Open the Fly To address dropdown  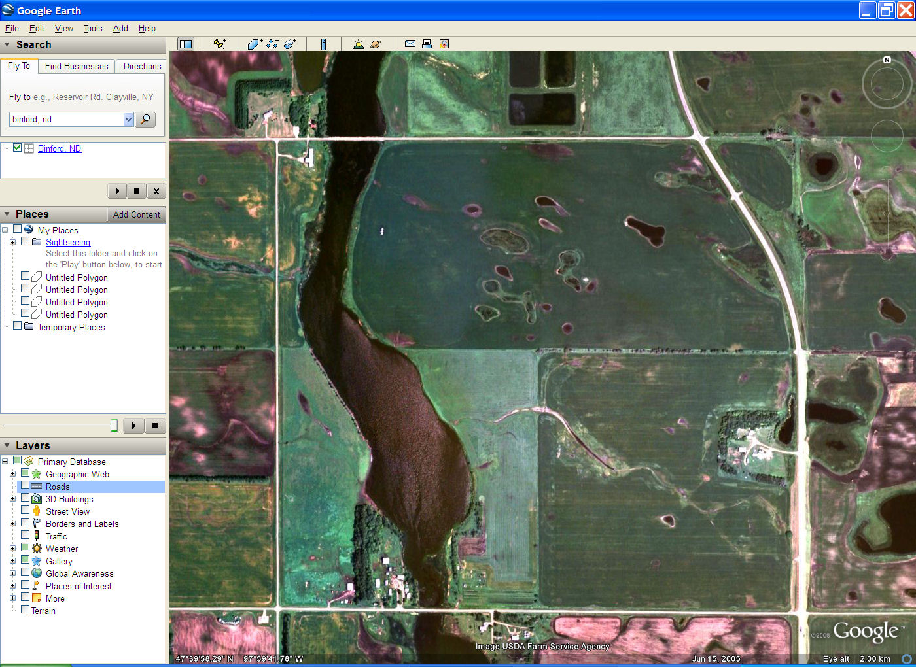click(x=128, y=119)
